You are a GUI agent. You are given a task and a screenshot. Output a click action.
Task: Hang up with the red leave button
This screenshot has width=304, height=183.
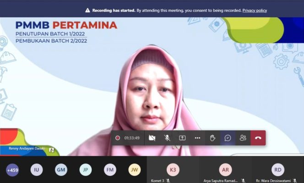pyautogui.click(x=258, y=138)
